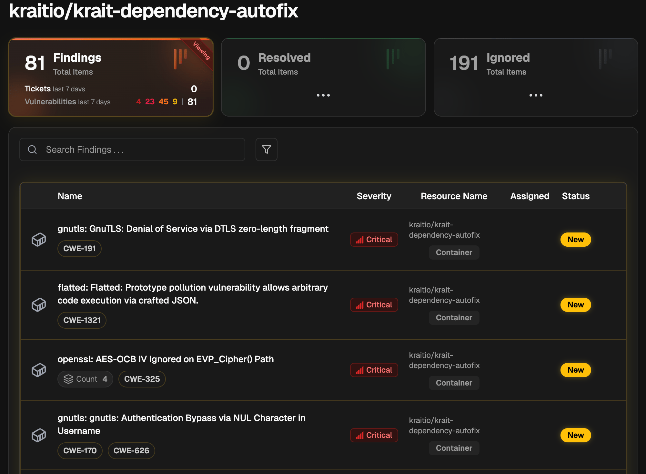Click New status on gnutls DTLS row
This screenshot has width=646, height=474.
point(576,240)
